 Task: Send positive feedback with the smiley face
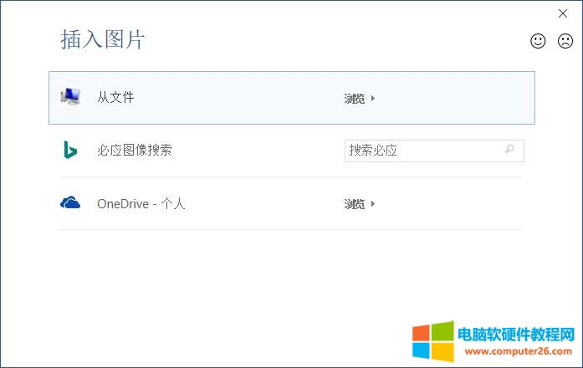point(538,41)
